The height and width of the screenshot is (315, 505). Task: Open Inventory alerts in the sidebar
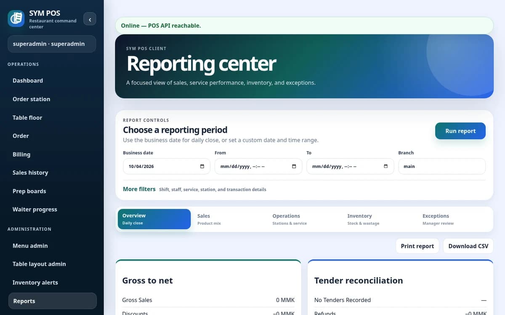[53, 282]
